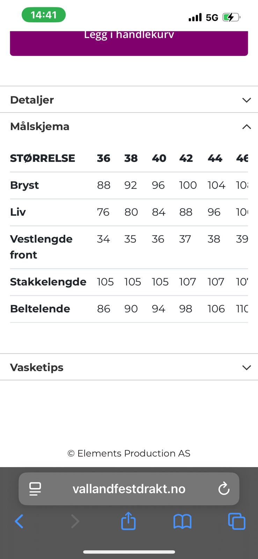Screen dimensions: 258x559
Task: Show all open tabs icon
Action: point(237,521)
